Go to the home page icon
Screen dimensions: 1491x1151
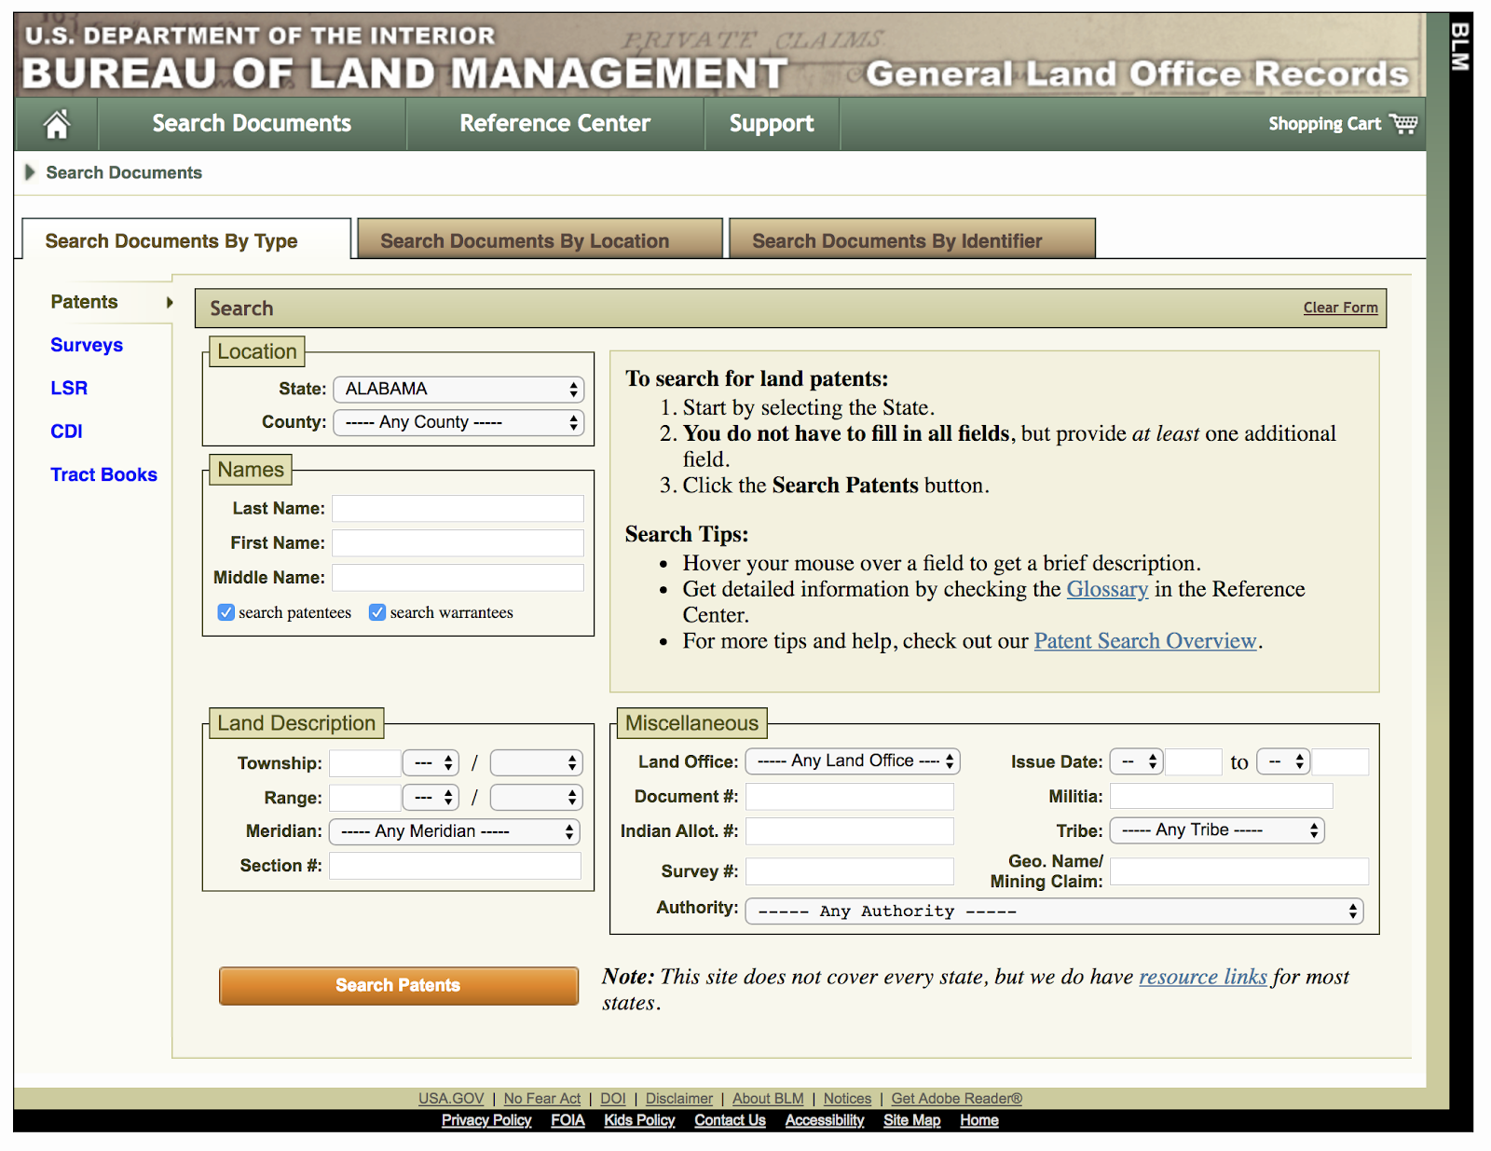57,124
